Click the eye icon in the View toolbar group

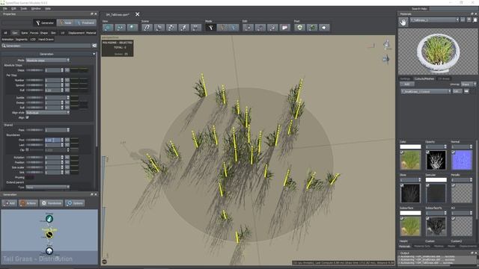[x=120, y=28]
